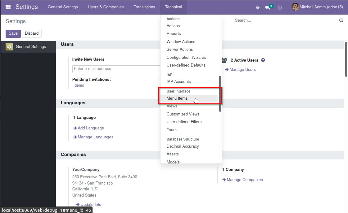Click the Settings app title
The width and height of the screenshot is (348, 213).
pos(27,7)
